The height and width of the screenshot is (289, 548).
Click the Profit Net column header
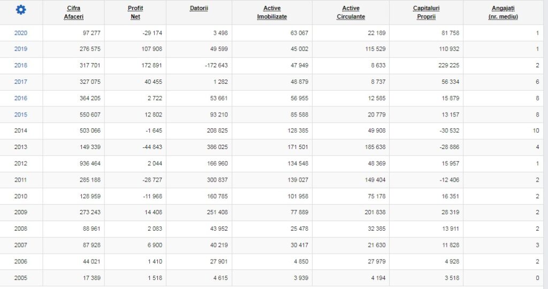tap(135, 12)
